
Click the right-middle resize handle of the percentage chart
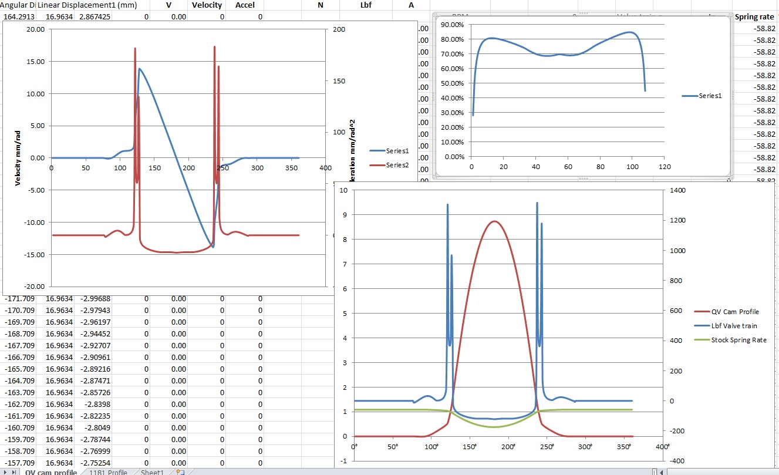(732, 97)
